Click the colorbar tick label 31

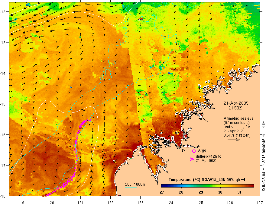pos(239,192)
